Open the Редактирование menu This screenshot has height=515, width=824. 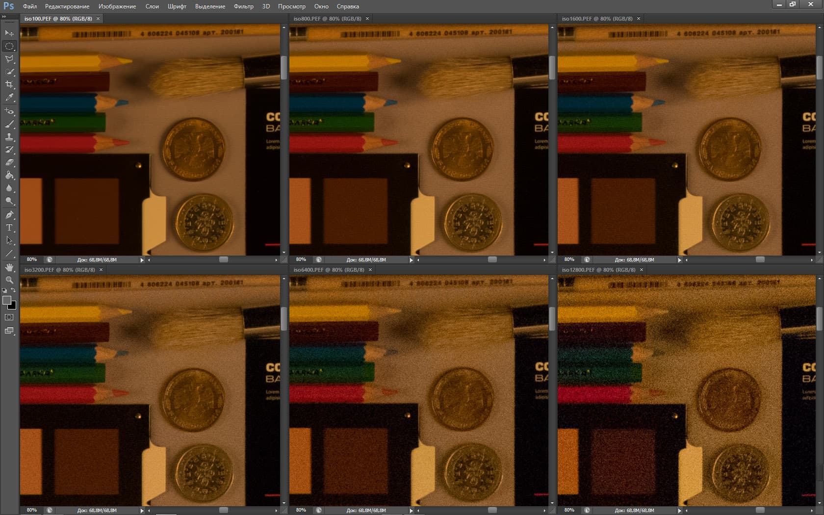[x=67, y=6]
